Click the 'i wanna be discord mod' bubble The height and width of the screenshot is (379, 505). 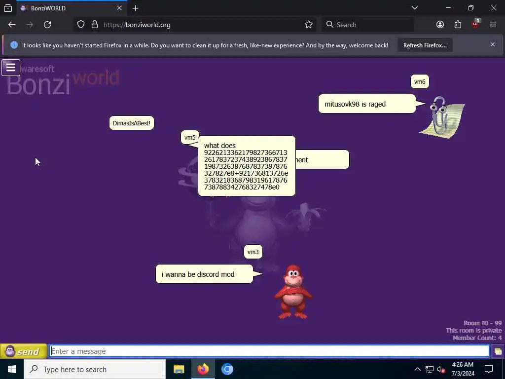pyautogui.click(x=204, y=274)
